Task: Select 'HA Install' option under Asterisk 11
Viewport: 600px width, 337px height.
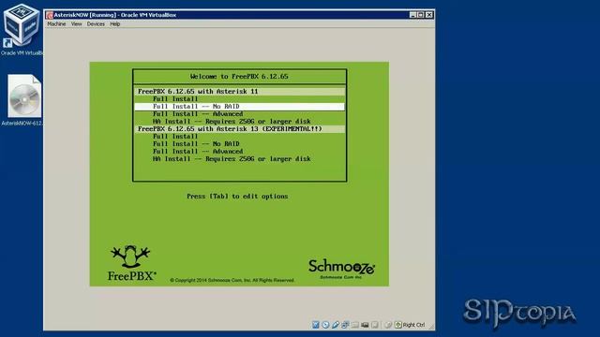Action: coord(232,122)
